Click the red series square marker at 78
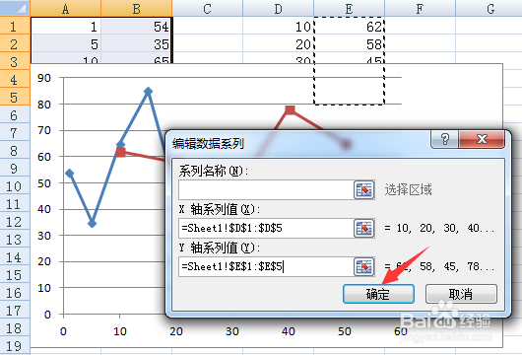The width and height of the screenshot is (522, 355). [x=290, y=109]
